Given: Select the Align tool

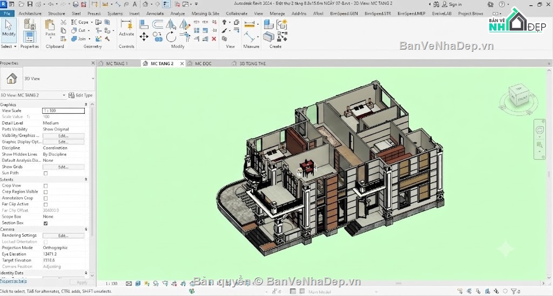Looking at the screenshot, I should point(144,24).
